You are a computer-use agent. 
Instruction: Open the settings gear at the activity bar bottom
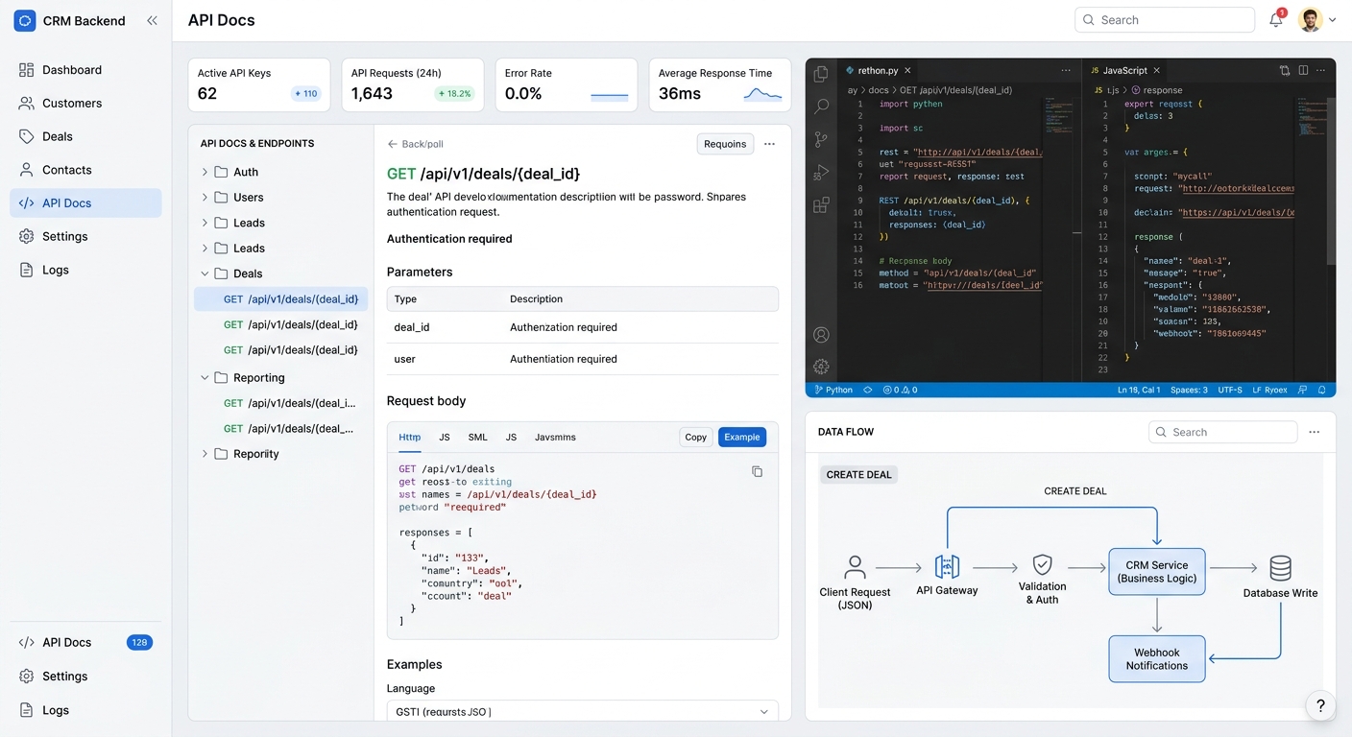click(x=821, y=367)
